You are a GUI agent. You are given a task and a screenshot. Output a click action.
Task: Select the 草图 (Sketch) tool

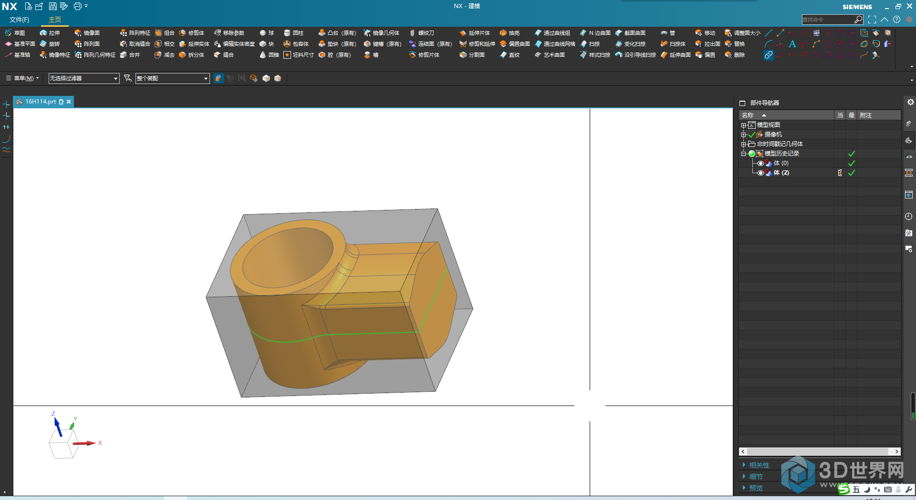tap(15, 33)
